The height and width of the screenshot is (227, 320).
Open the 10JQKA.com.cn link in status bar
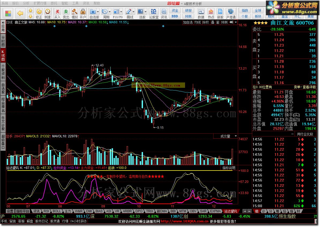[x=185, y=221]
